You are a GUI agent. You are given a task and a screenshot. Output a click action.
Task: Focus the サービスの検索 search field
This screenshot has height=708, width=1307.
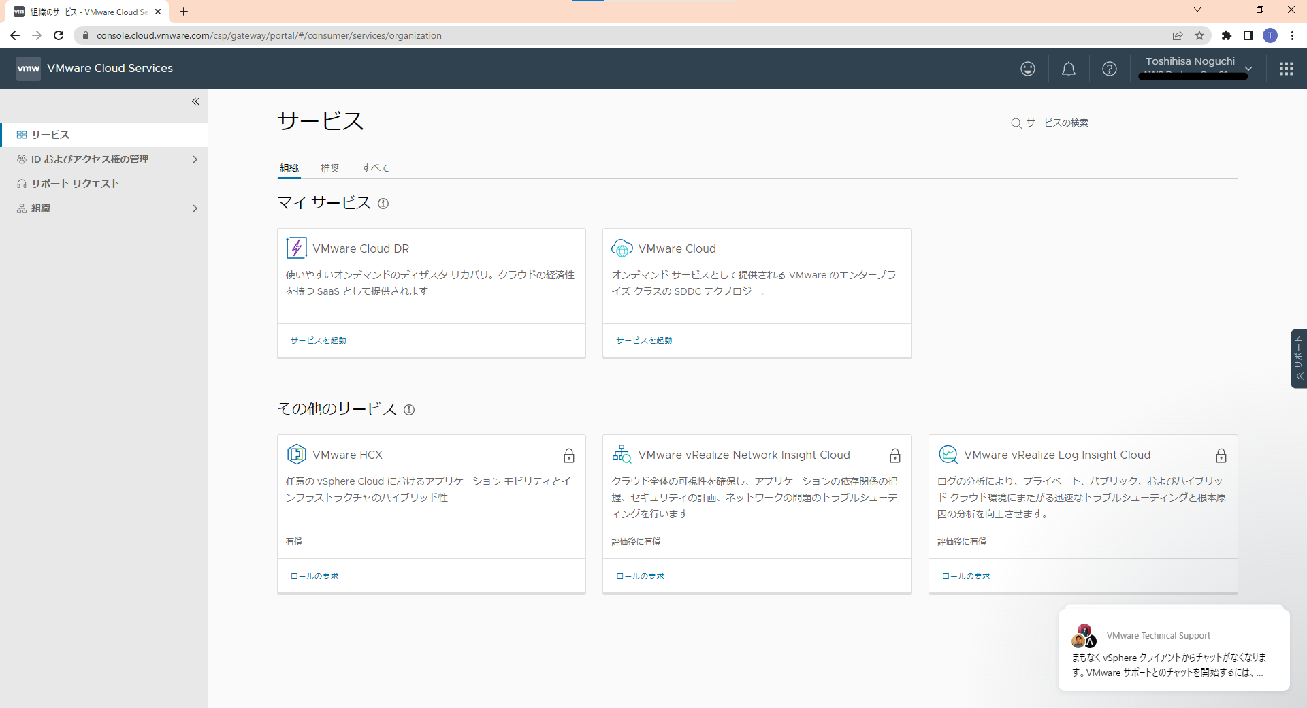[x=1124, y=123]
